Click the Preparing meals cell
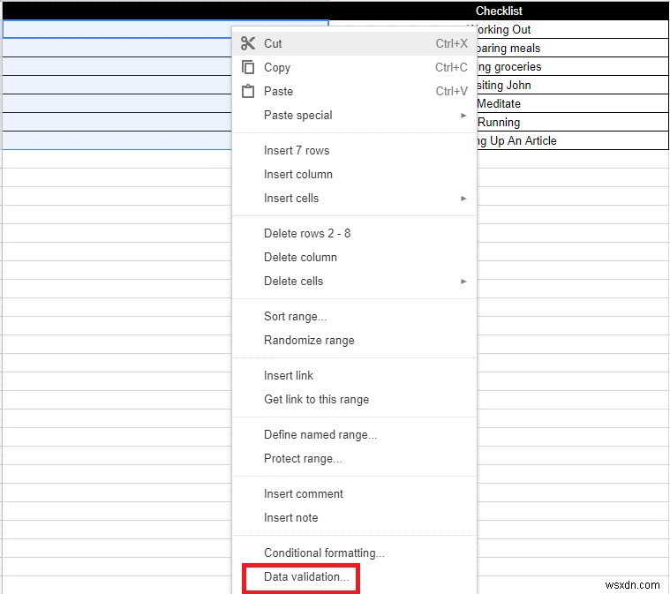 [573, 48]
